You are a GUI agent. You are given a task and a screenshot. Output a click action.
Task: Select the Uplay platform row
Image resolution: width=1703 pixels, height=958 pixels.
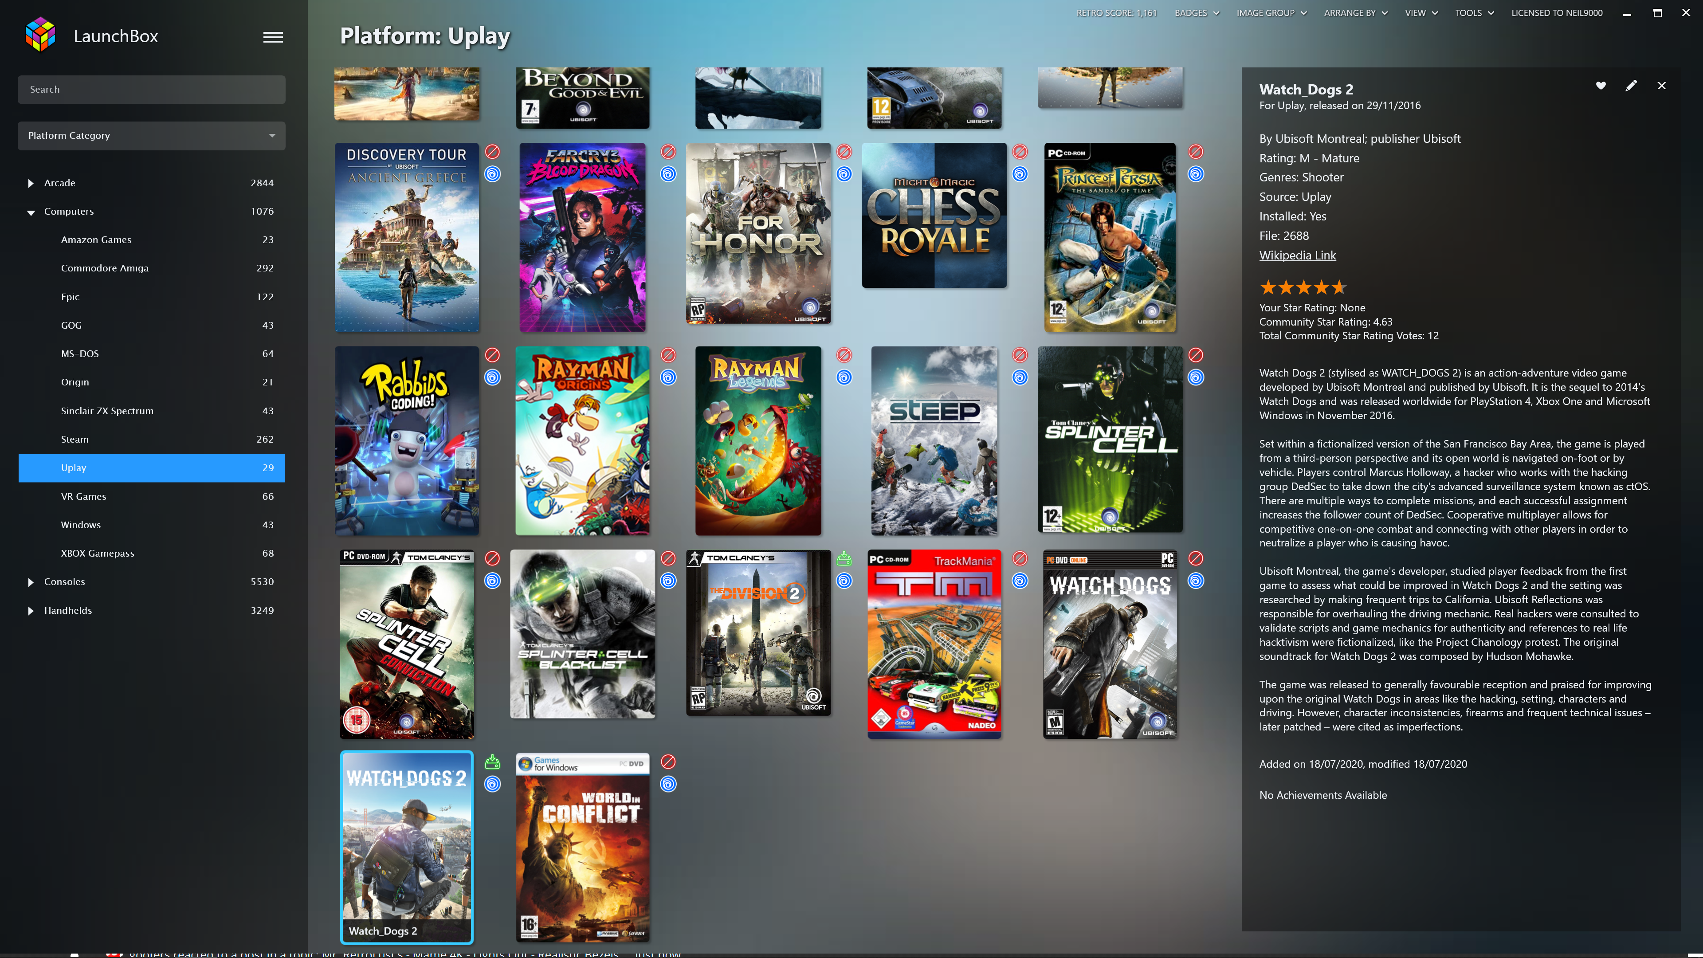pos(151,467)
